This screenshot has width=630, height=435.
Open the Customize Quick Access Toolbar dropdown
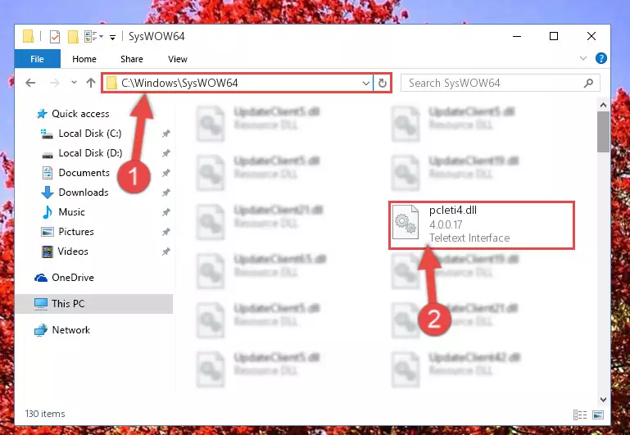pyautogui.click(x=112, y=38)
